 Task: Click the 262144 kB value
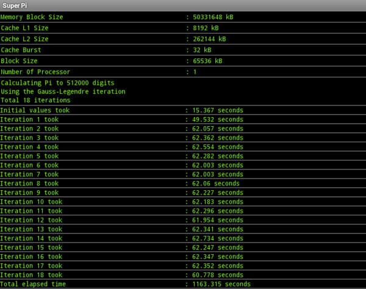[x=209, y=39]
